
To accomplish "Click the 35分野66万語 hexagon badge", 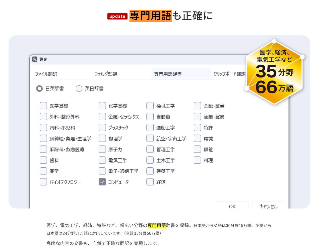I will pos(274,72).
